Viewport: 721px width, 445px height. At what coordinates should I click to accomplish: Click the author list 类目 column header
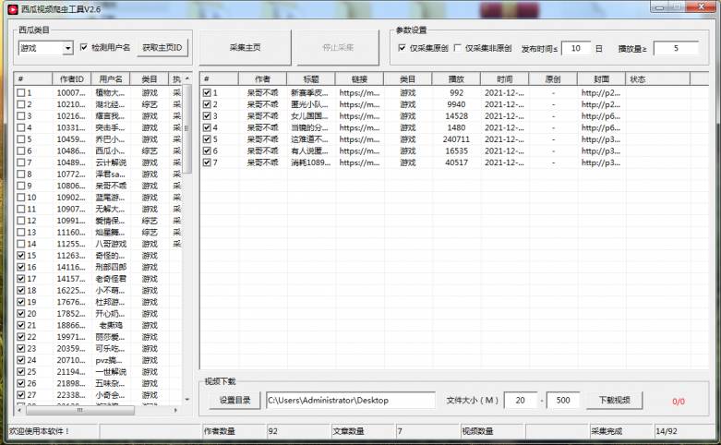(150, 79)
